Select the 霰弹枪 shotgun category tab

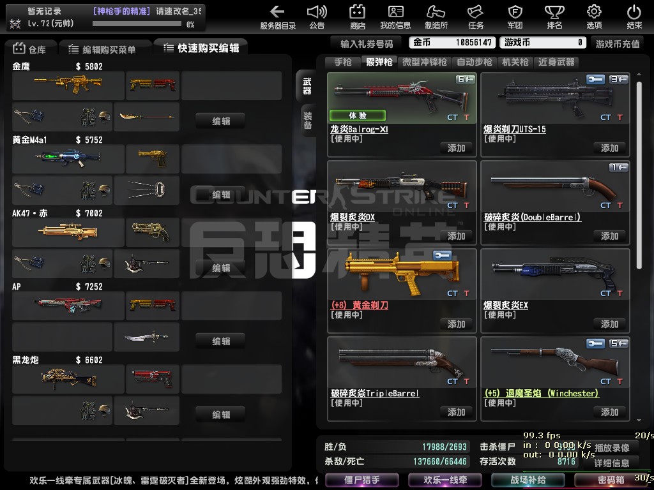point(379,62)
